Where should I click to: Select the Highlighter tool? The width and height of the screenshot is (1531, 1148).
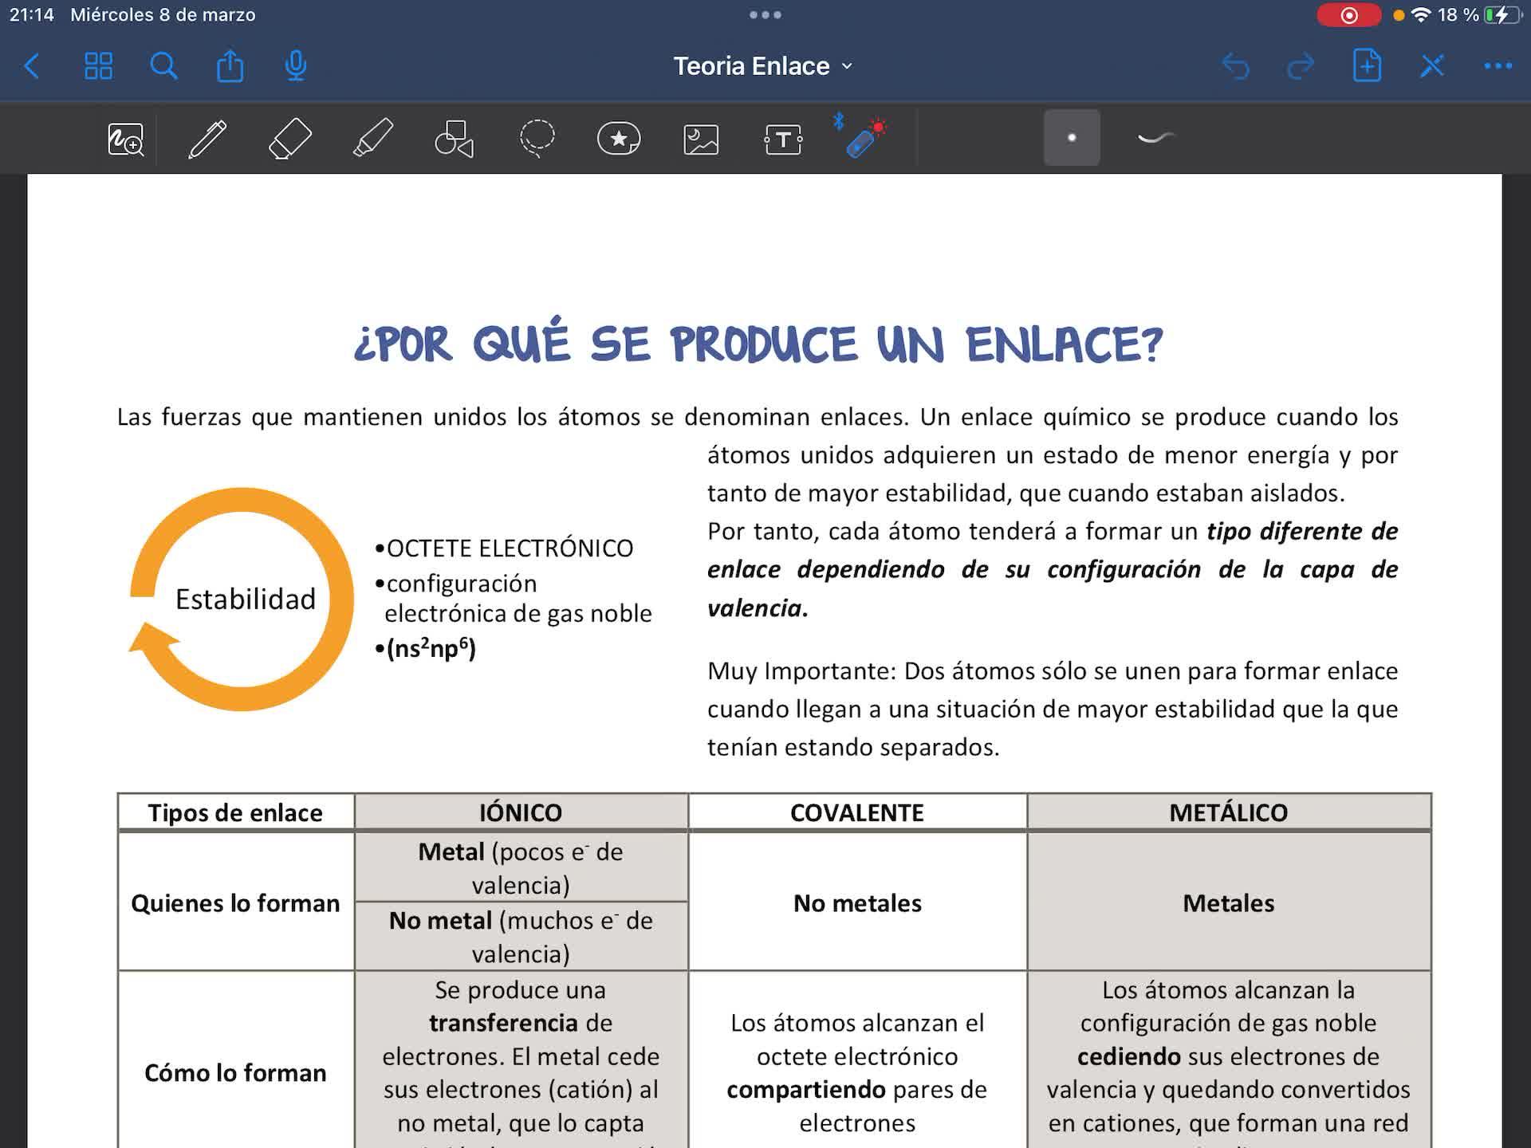[x=373, y=139]
